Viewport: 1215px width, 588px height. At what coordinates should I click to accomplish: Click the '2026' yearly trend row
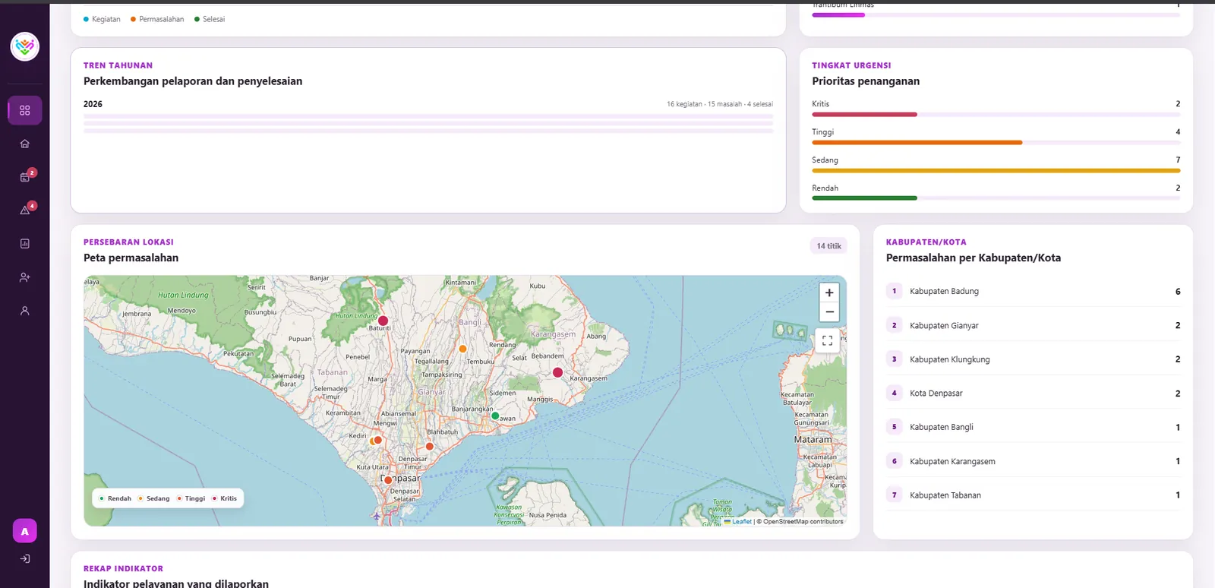(428, 117)
